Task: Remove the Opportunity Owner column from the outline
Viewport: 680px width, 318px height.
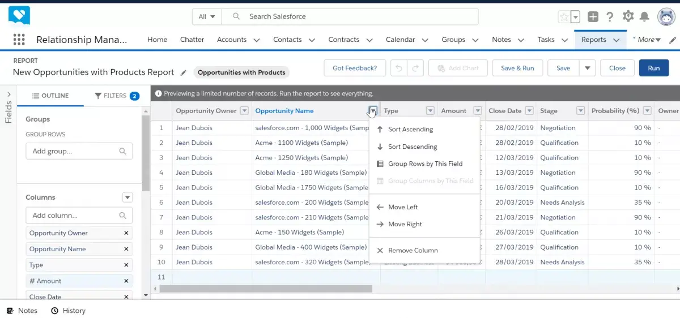Action: pos(126,233)
